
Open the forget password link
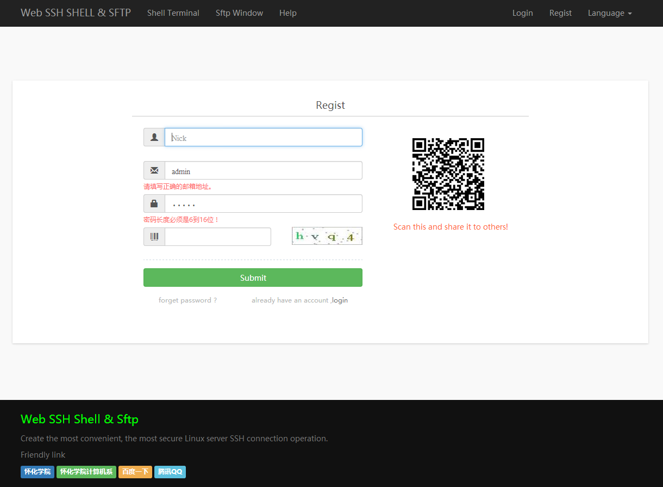click(187, 300)
